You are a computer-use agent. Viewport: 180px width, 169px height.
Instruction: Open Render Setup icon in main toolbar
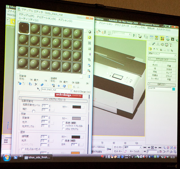click(x=168, y=39)
